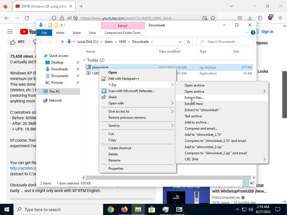Sort files by Date modified column
287x215 pixels.
point(177,52)
